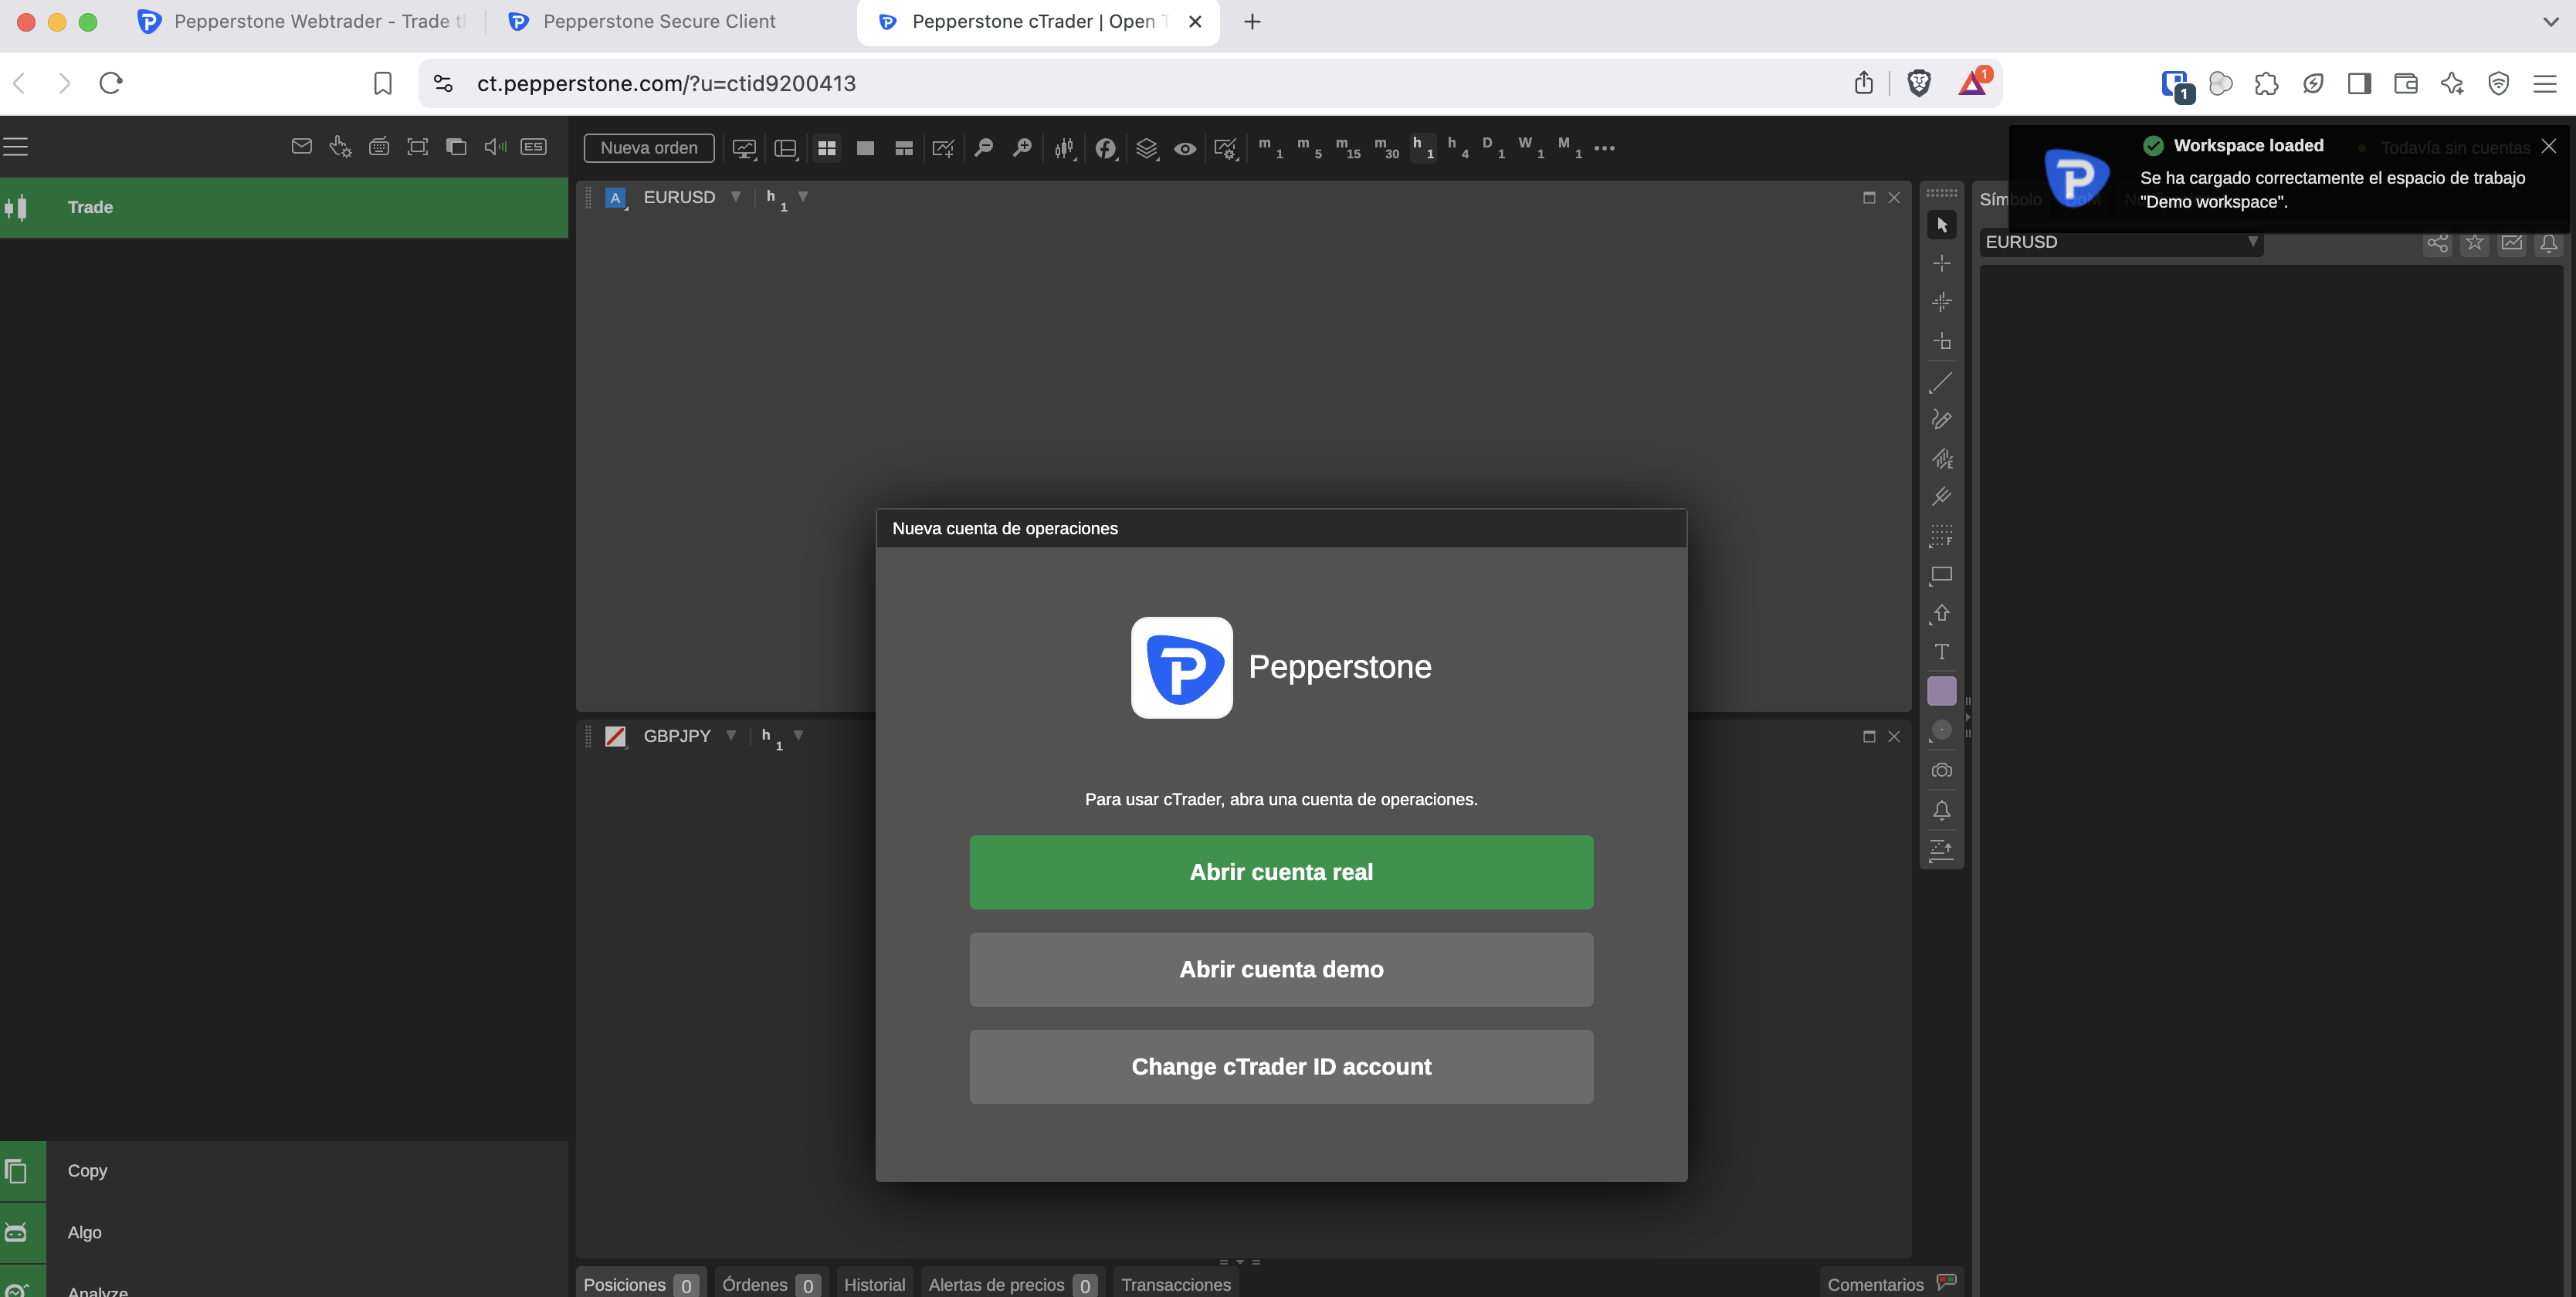Open the line thickness dot selector
Image resolution: width=2576 pixels, height=1297 pixels.
point(1941,731)
